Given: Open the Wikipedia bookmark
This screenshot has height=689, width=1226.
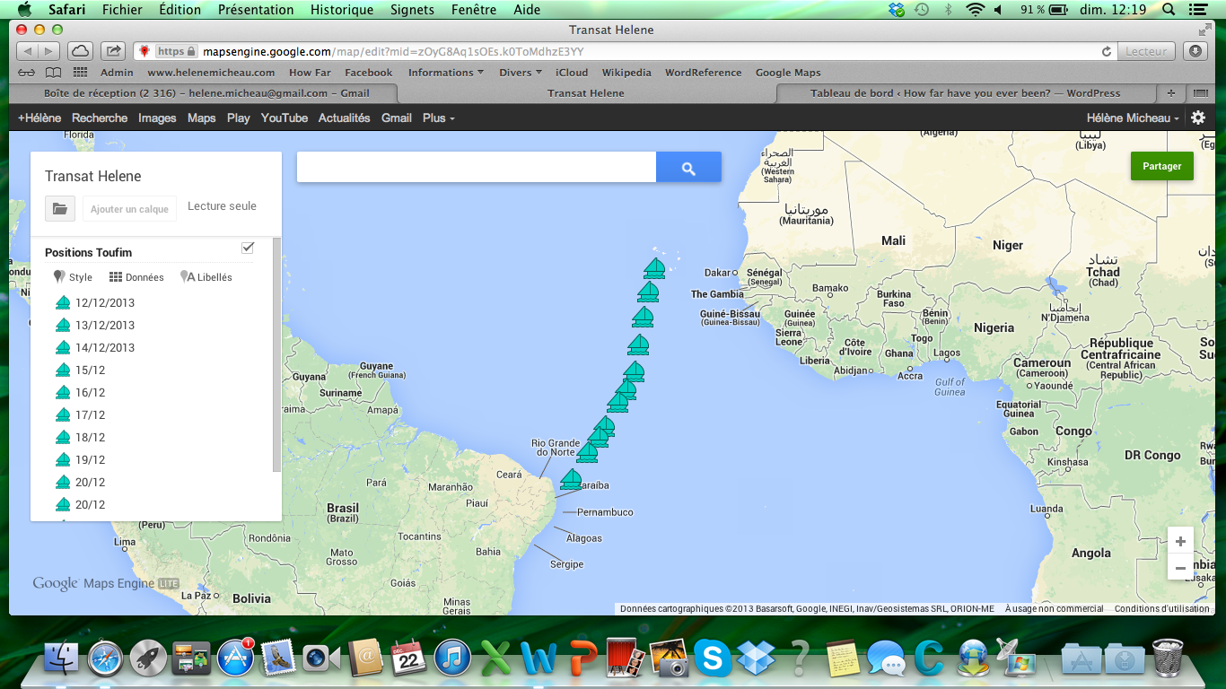Looking at the screenshot, I should tap(626, 73).
